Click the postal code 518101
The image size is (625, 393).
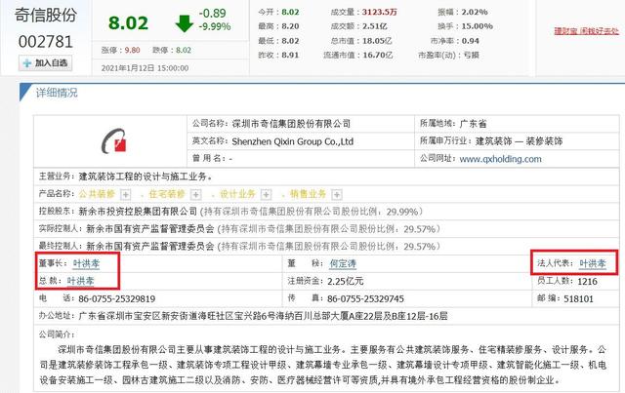pyautogui.click(x=578, y=298)
